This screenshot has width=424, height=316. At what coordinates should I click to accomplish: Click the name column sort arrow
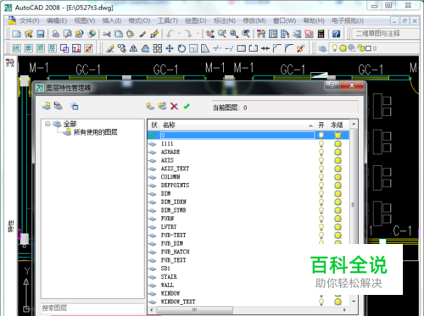click(x=310, y=125)
